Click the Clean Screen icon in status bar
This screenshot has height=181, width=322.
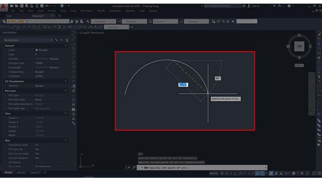(x=314, y=173)
